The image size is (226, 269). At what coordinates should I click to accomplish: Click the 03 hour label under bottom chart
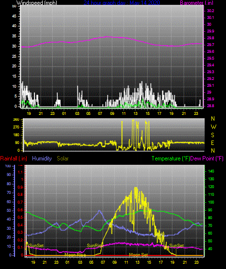(x=80, y=262)
